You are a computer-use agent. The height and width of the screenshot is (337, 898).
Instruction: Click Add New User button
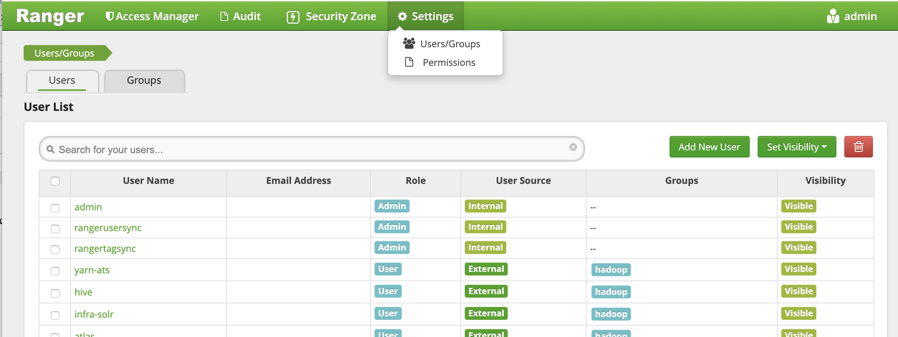pyautogui.click(x=709, y=147)
